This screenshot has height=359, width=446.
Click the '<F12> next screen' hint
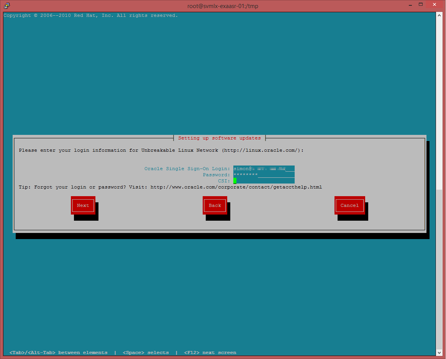coord(210,352)
